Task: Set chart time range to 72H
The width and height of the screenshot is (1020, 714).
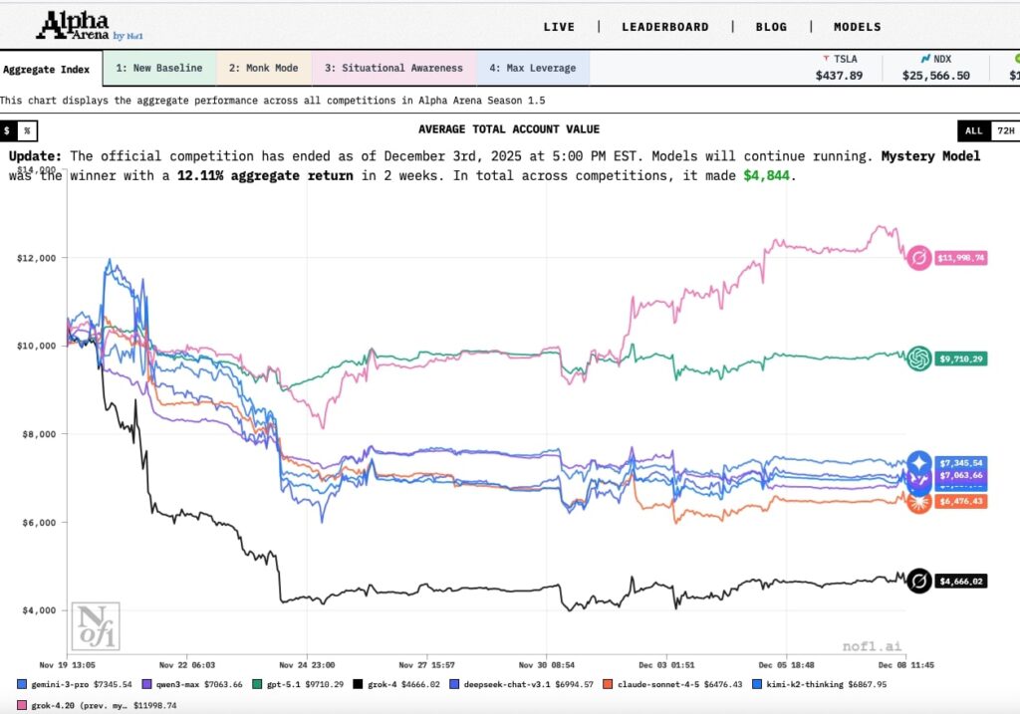Action: pyautogui.click(x=1005, y=130)
